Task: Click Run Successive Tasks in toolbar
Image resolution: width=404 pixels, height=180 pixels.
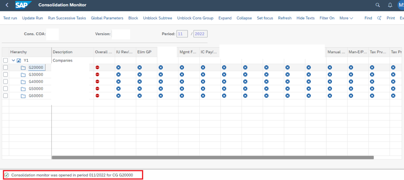Action: (67, 18)
